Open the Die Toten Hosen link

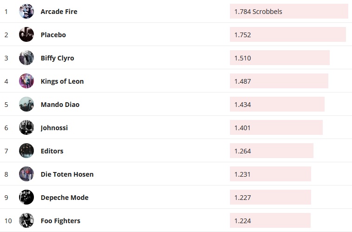click(67, 174)
